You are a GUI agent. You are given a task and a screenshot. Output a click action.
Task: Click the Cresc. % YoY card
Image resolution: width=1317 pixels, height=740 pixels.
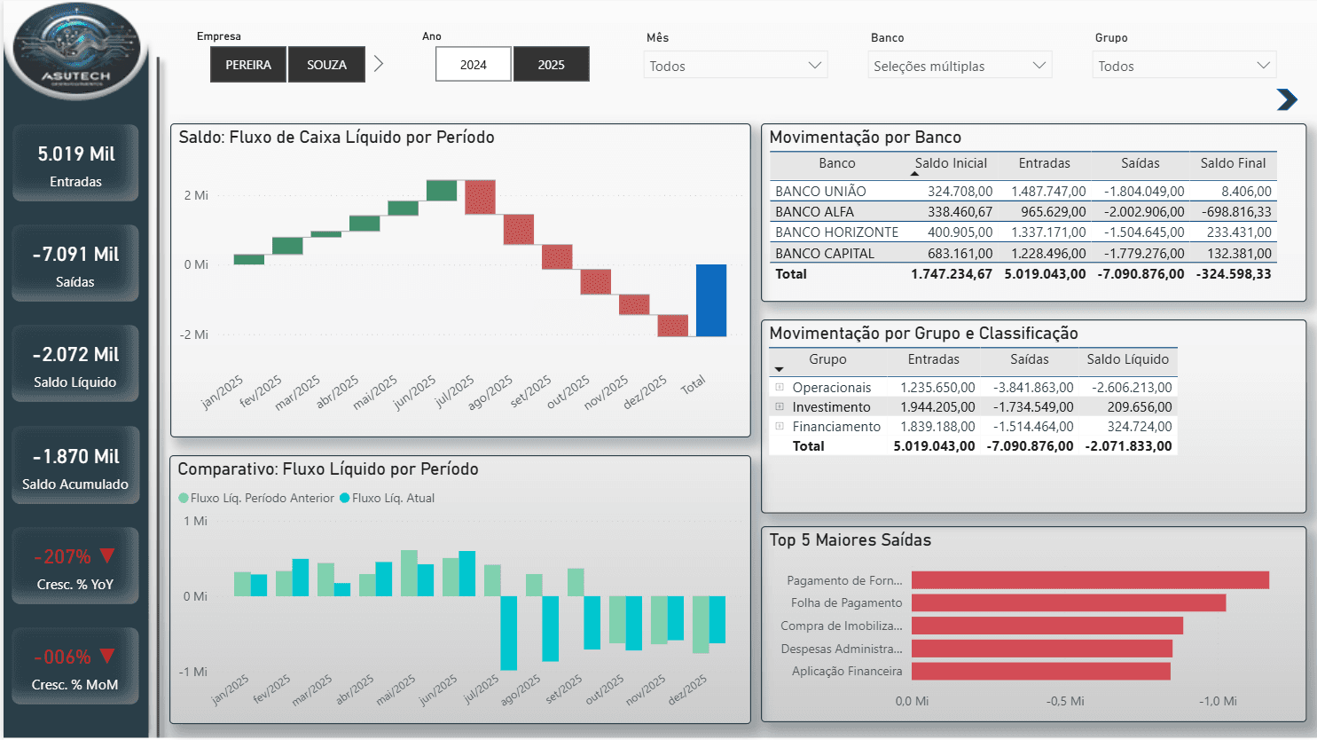click(x=75, y=566)
